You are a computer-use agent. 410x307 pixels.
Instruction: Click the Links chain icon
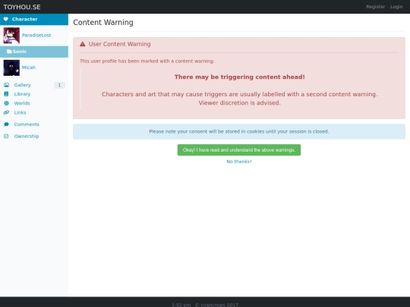click(x=6, y=112)
